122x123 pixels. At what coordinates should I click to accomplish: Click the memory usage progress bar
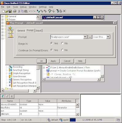(92, 120)
